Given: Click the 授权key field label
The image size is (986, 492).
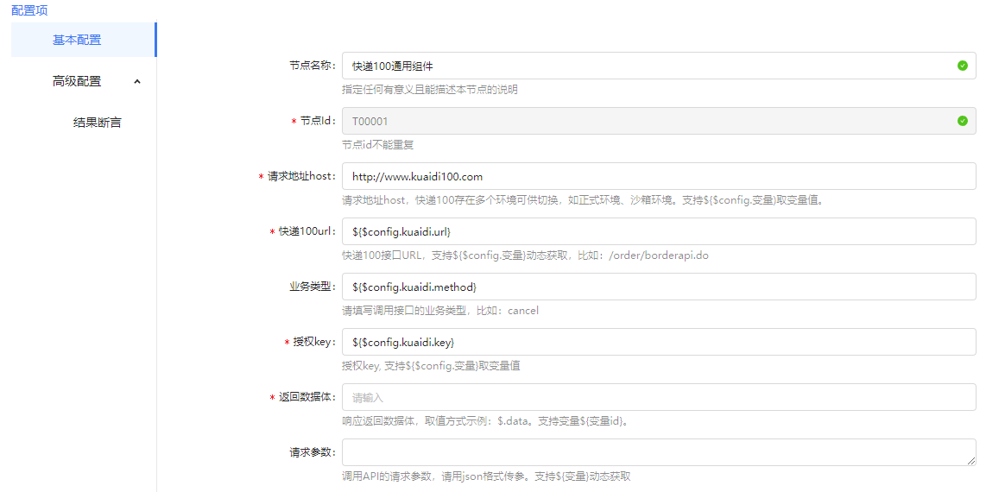Looking at the screenshot, I should [x=313, y=342].
